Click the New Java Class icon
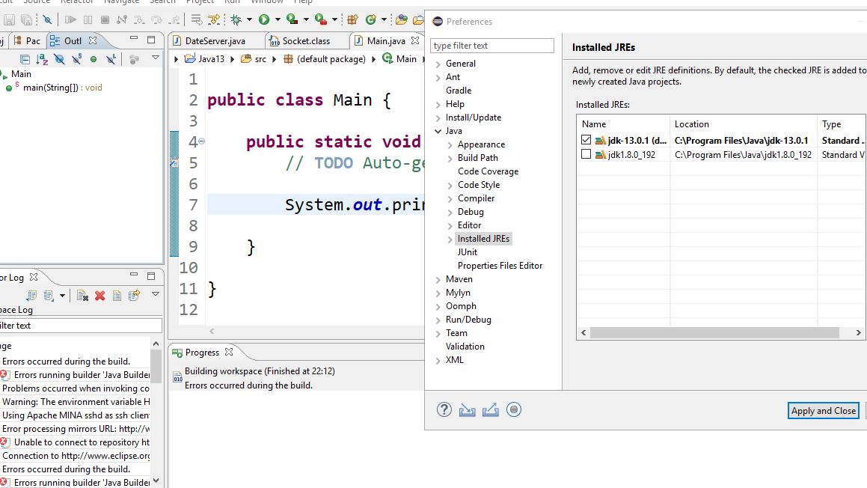The height and width of the screenshot is (488, 867). (x=371, y=20)
